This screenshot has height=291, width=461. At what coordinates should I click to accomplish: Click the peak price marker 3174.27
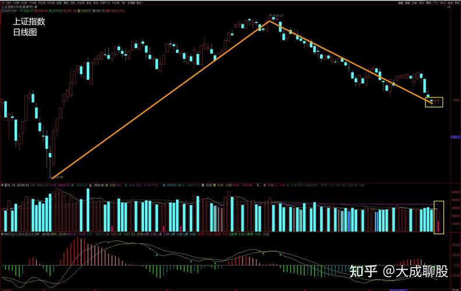coord(276,16)
